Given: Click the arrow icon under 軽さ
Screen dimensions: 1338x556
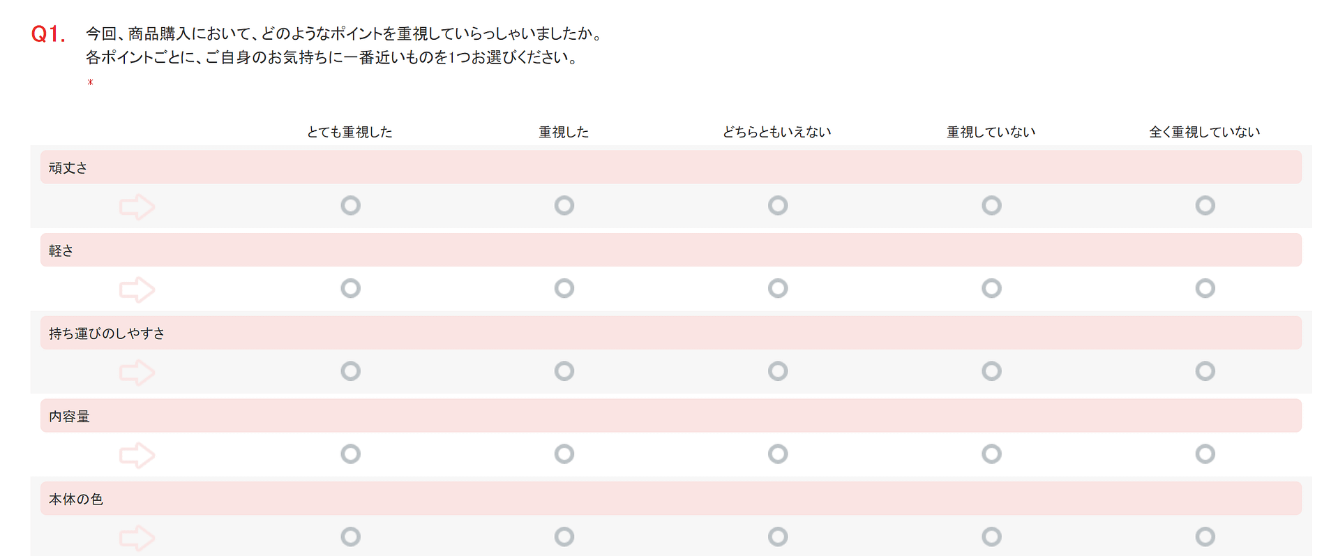Looking at the screenshot, I should pos(137,290).
